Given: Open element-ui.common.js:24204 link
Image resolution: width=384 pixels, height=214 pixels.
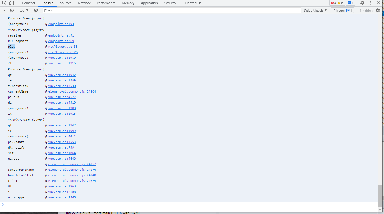Looking at the screenshot, I should (x=72, y=91).
